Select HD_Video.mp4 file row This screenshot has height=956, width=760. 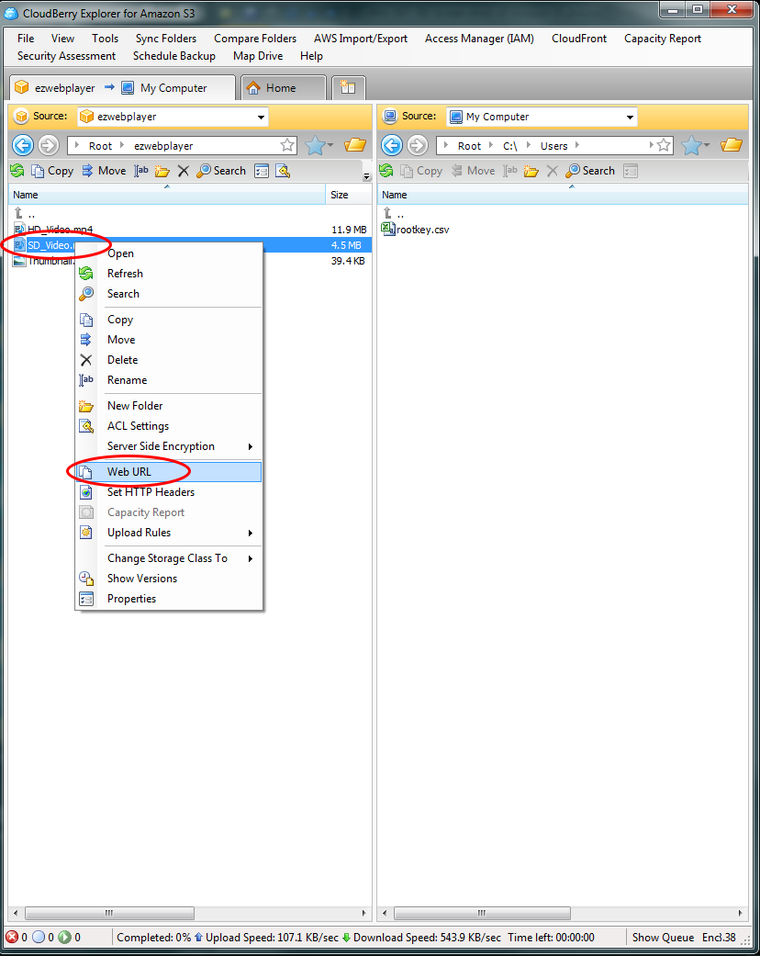point(190,230)
